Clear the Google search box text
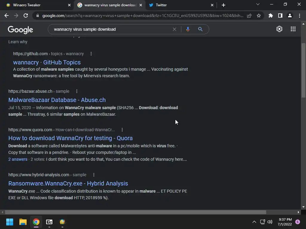 (x=175, y=29)
